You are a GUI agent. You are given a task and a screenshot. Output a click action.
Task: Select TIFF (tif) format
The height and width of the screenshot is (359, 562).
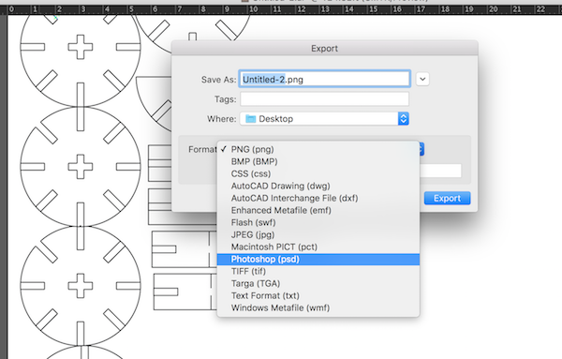click(318, 271)
